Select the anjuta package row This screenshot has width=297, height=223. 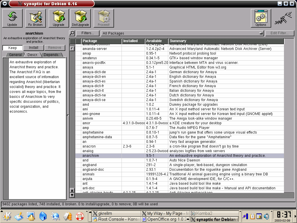[180, 179]
